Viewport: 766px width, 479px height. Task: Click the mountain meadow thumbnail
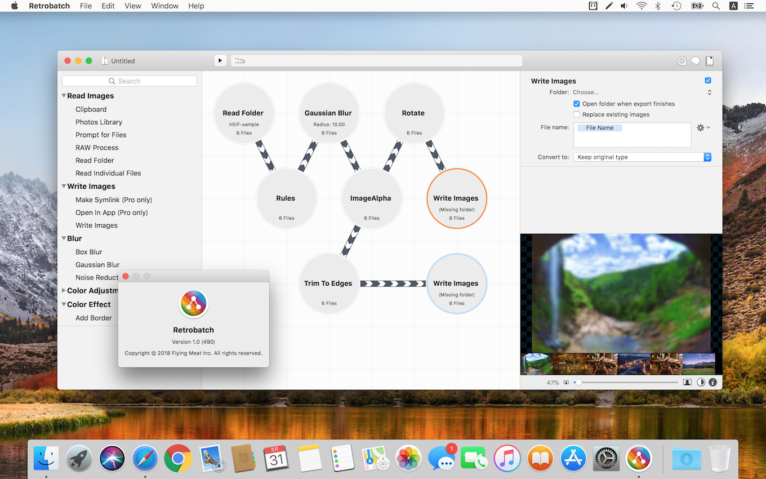click(x=698, y=364)
